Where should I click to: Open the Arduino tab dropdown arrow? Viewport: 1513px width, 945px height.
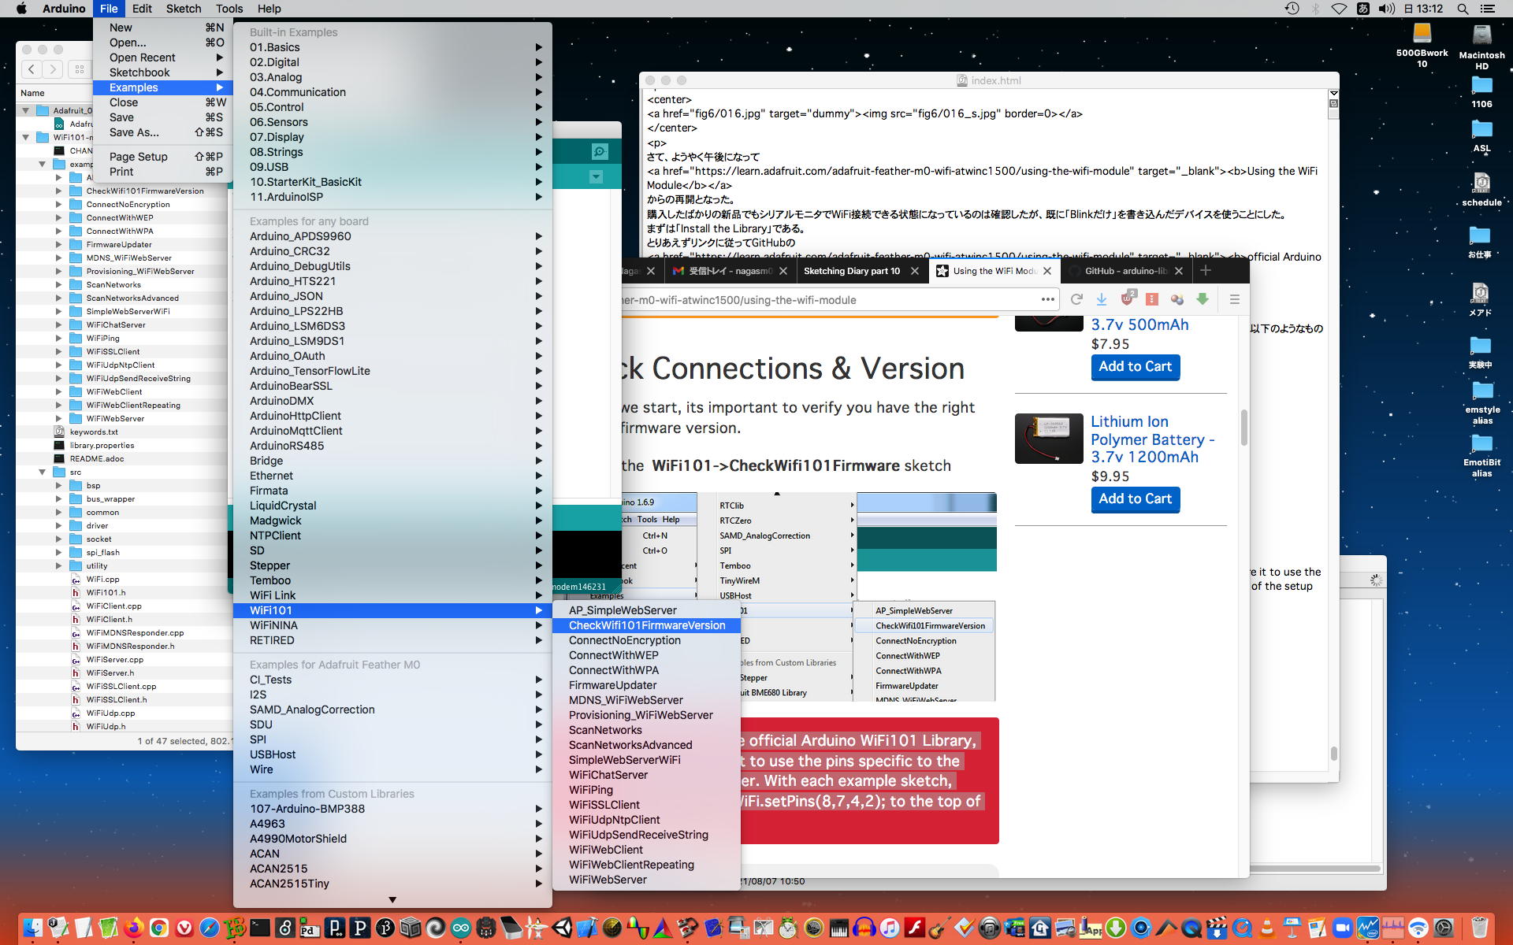click(596, 177)
